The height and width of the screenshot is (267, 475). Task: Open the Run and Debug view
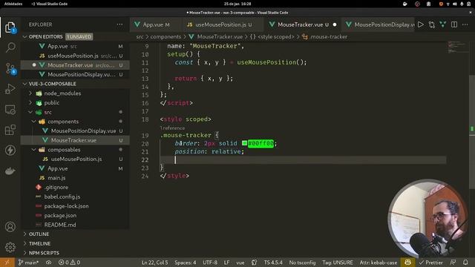(10, 89)
